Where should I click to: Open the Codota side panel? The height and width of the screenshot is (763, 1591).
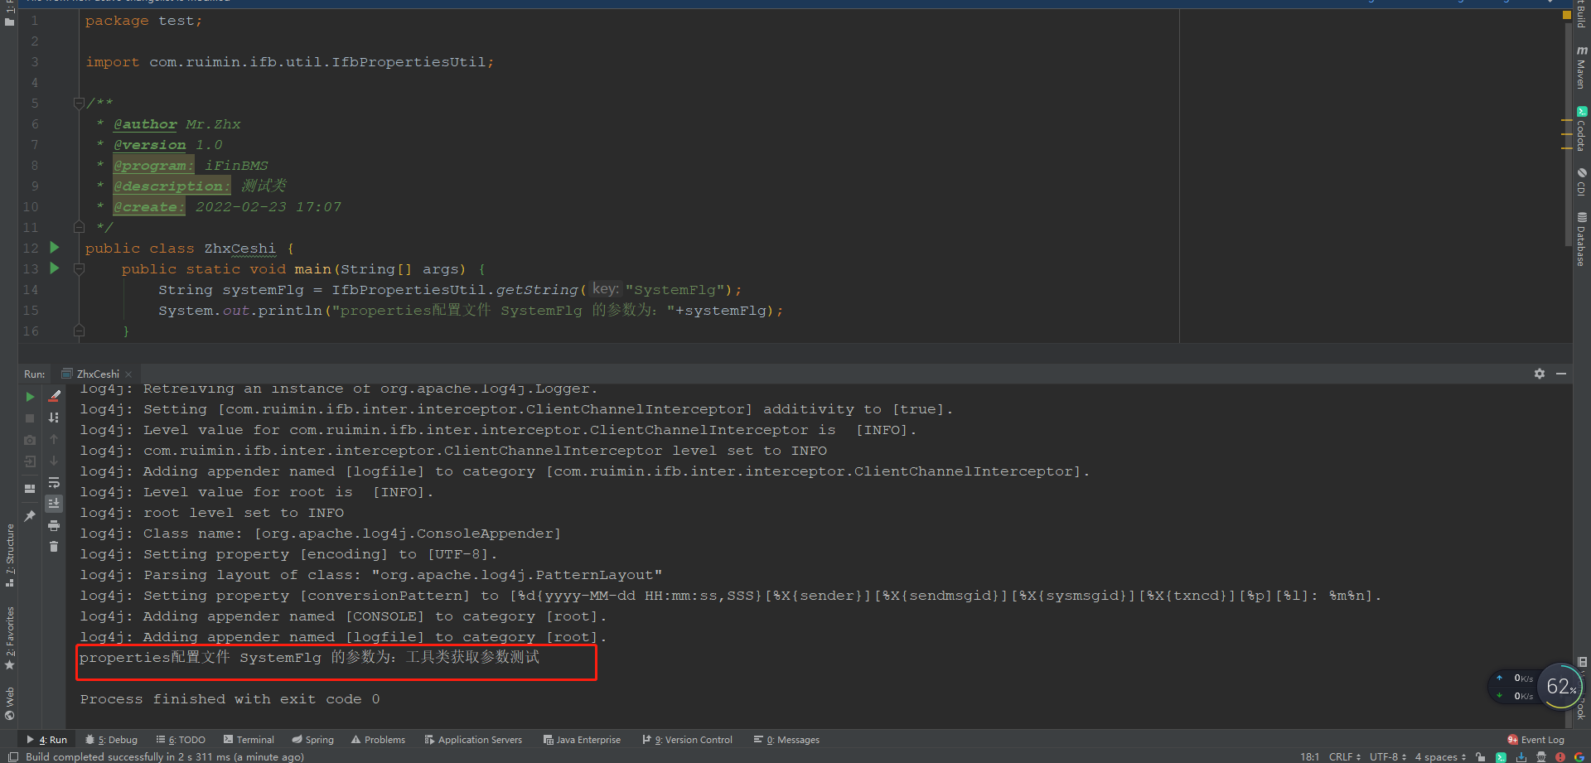1581,128
